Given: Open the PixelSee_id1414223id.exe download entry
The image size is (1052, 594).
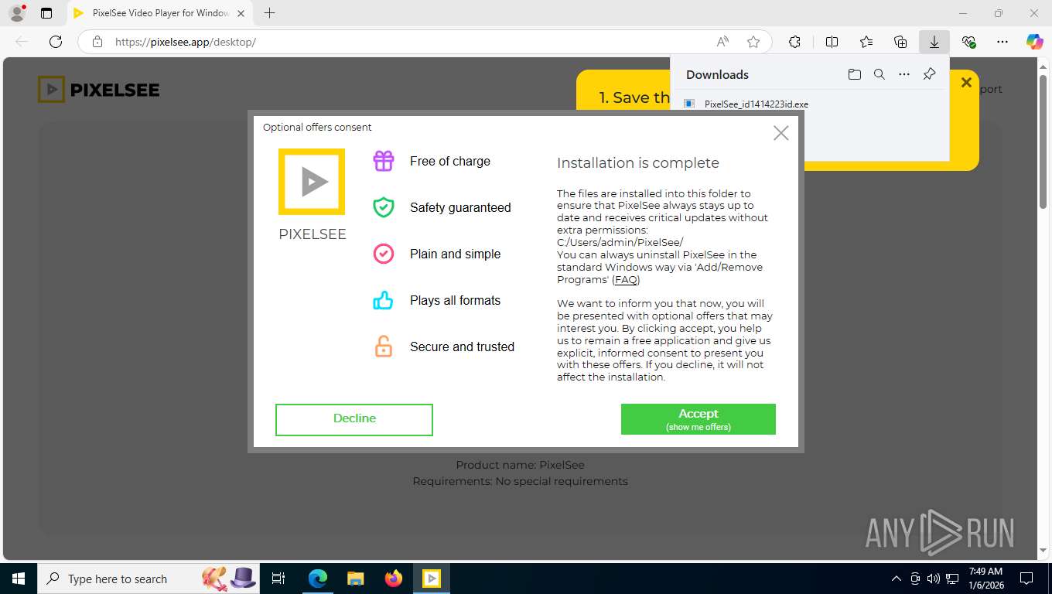Looking at the screenshot, I should pos(756,104).
